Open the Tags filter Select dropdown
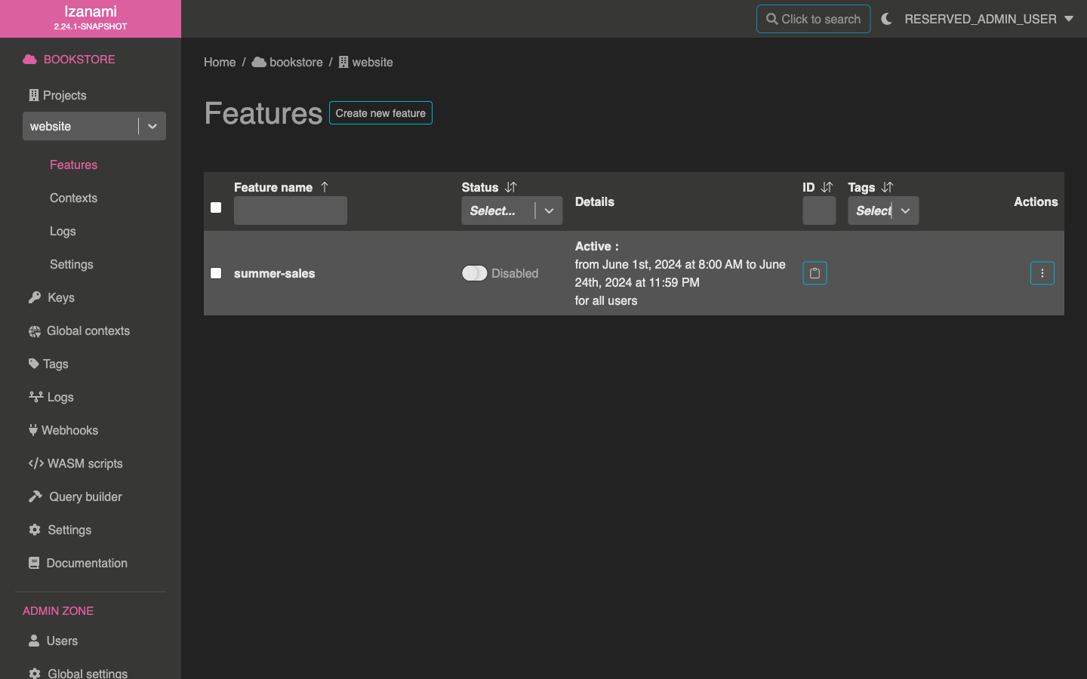 (x=883, y=210)
